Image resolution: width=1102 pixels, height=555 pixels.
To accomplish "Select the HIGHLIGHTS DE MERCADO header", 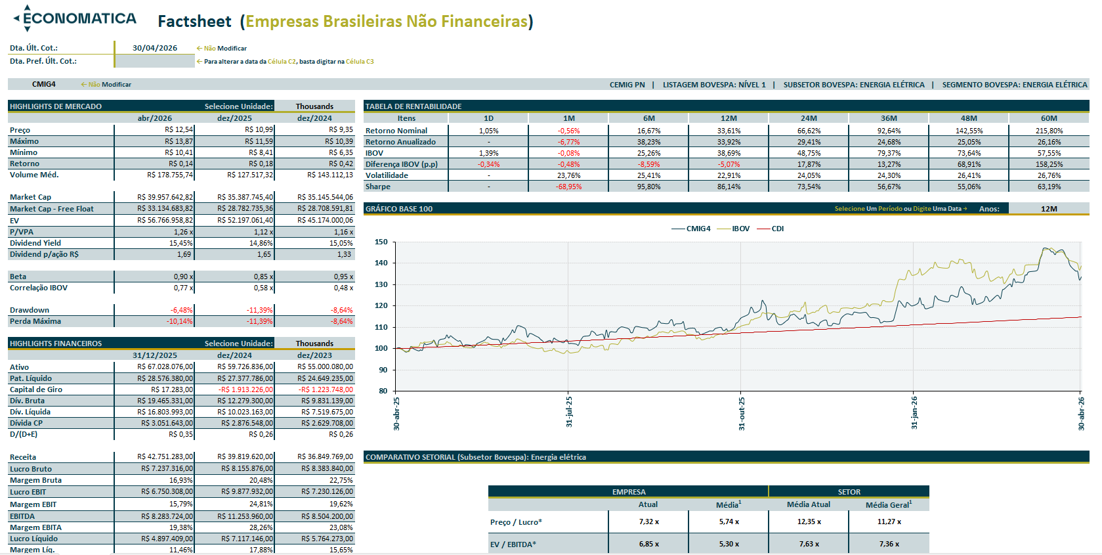I will click(x=56, y=106).
